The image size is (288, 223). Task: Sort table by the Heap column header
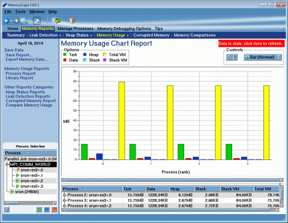182,189
